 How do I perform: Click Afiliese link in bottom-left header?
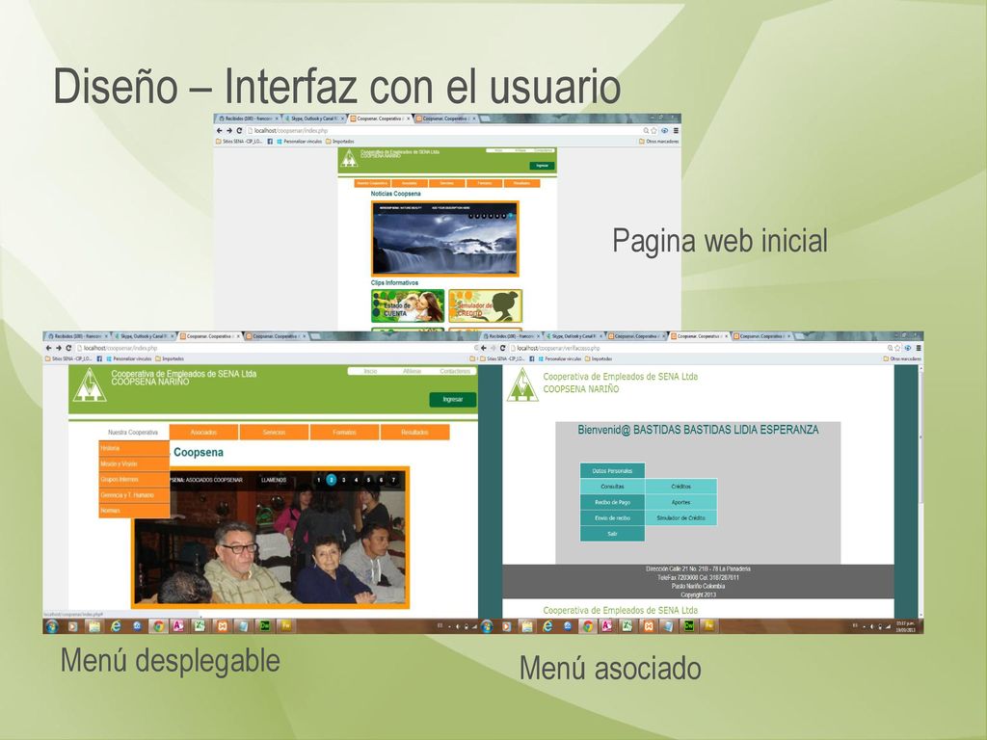[x=413, y=371]
